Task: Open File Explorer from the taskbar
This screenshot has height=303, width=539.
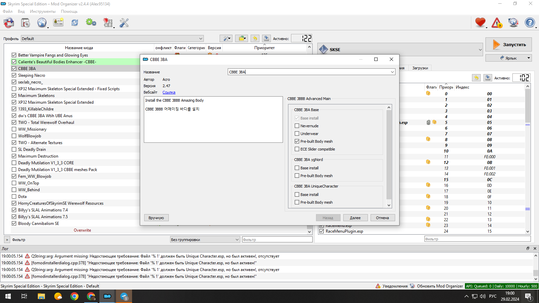Action: tap(41, 296)
